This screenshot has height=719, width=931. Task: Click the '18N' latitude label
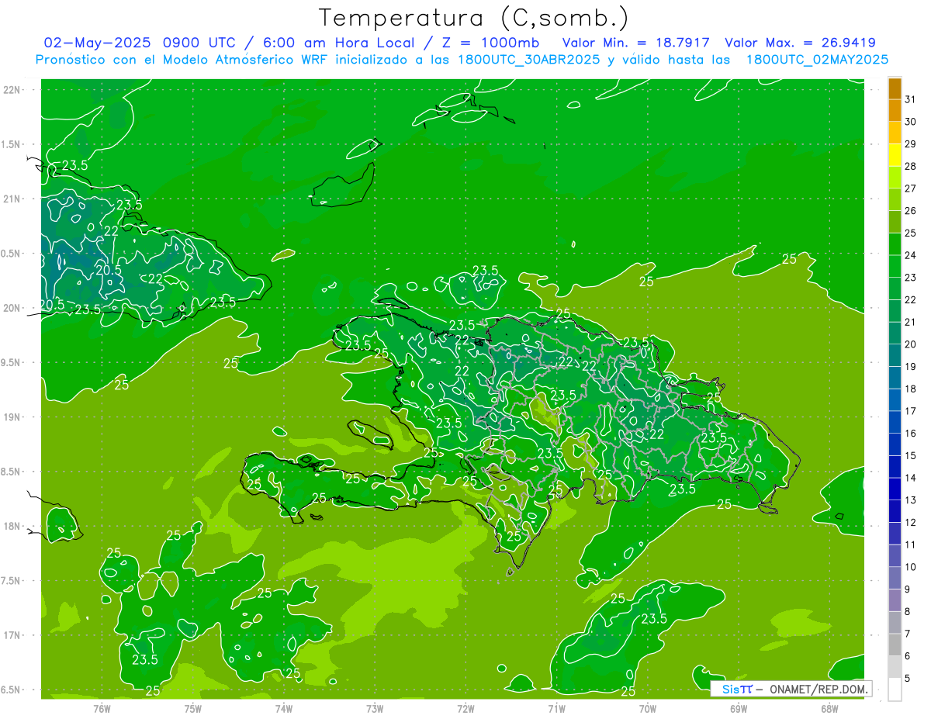(12, 526)
